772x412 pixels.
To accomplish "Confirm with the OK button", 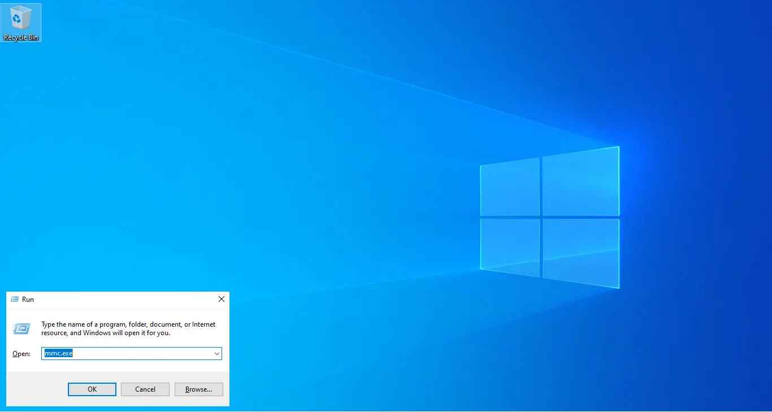I will click(92, 389).
